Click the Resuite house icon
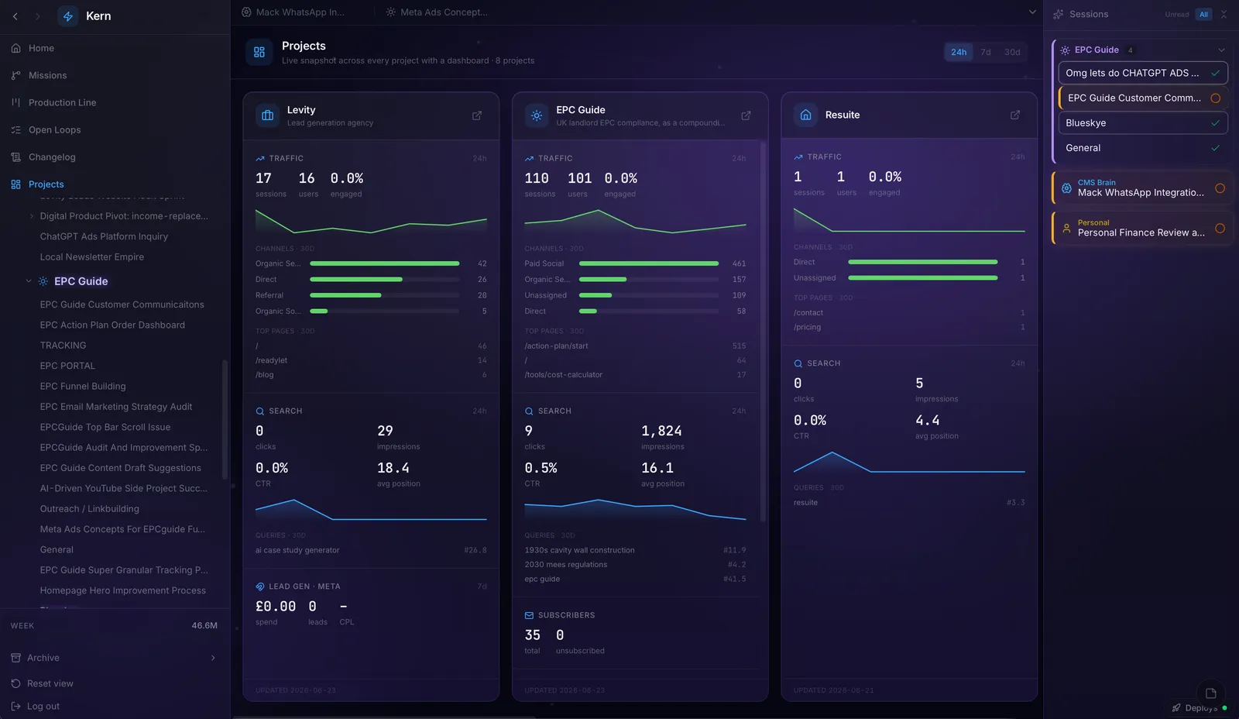This screenshot has height=719, width=1239. 806,115
